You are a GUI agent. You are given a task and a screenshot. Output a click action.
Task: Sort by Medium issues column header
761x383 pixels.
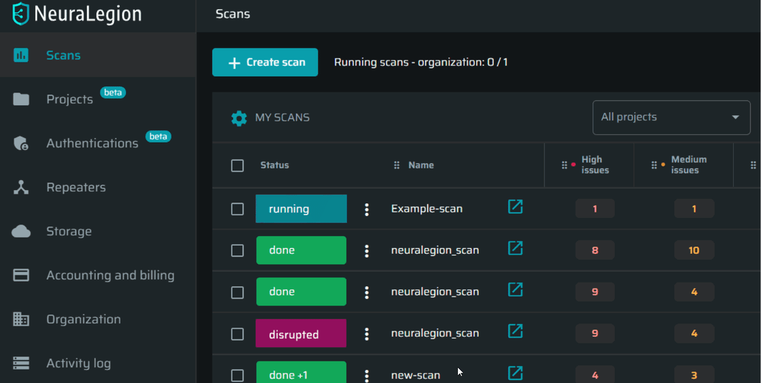point(689,165)
